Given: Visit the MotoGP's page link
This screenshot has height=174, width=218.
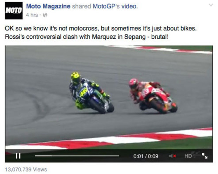Looking at the screenshot, I should pos(106,6).
